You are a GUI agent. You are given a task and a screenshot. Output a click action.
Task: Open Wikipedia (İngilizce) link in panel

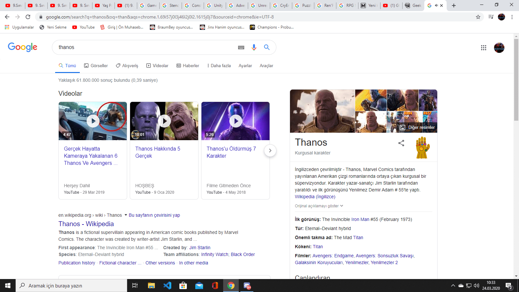(x=315, y=197)
